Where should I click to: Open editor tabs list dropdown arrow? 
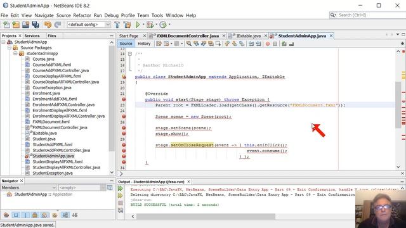[x=398, y=34]
